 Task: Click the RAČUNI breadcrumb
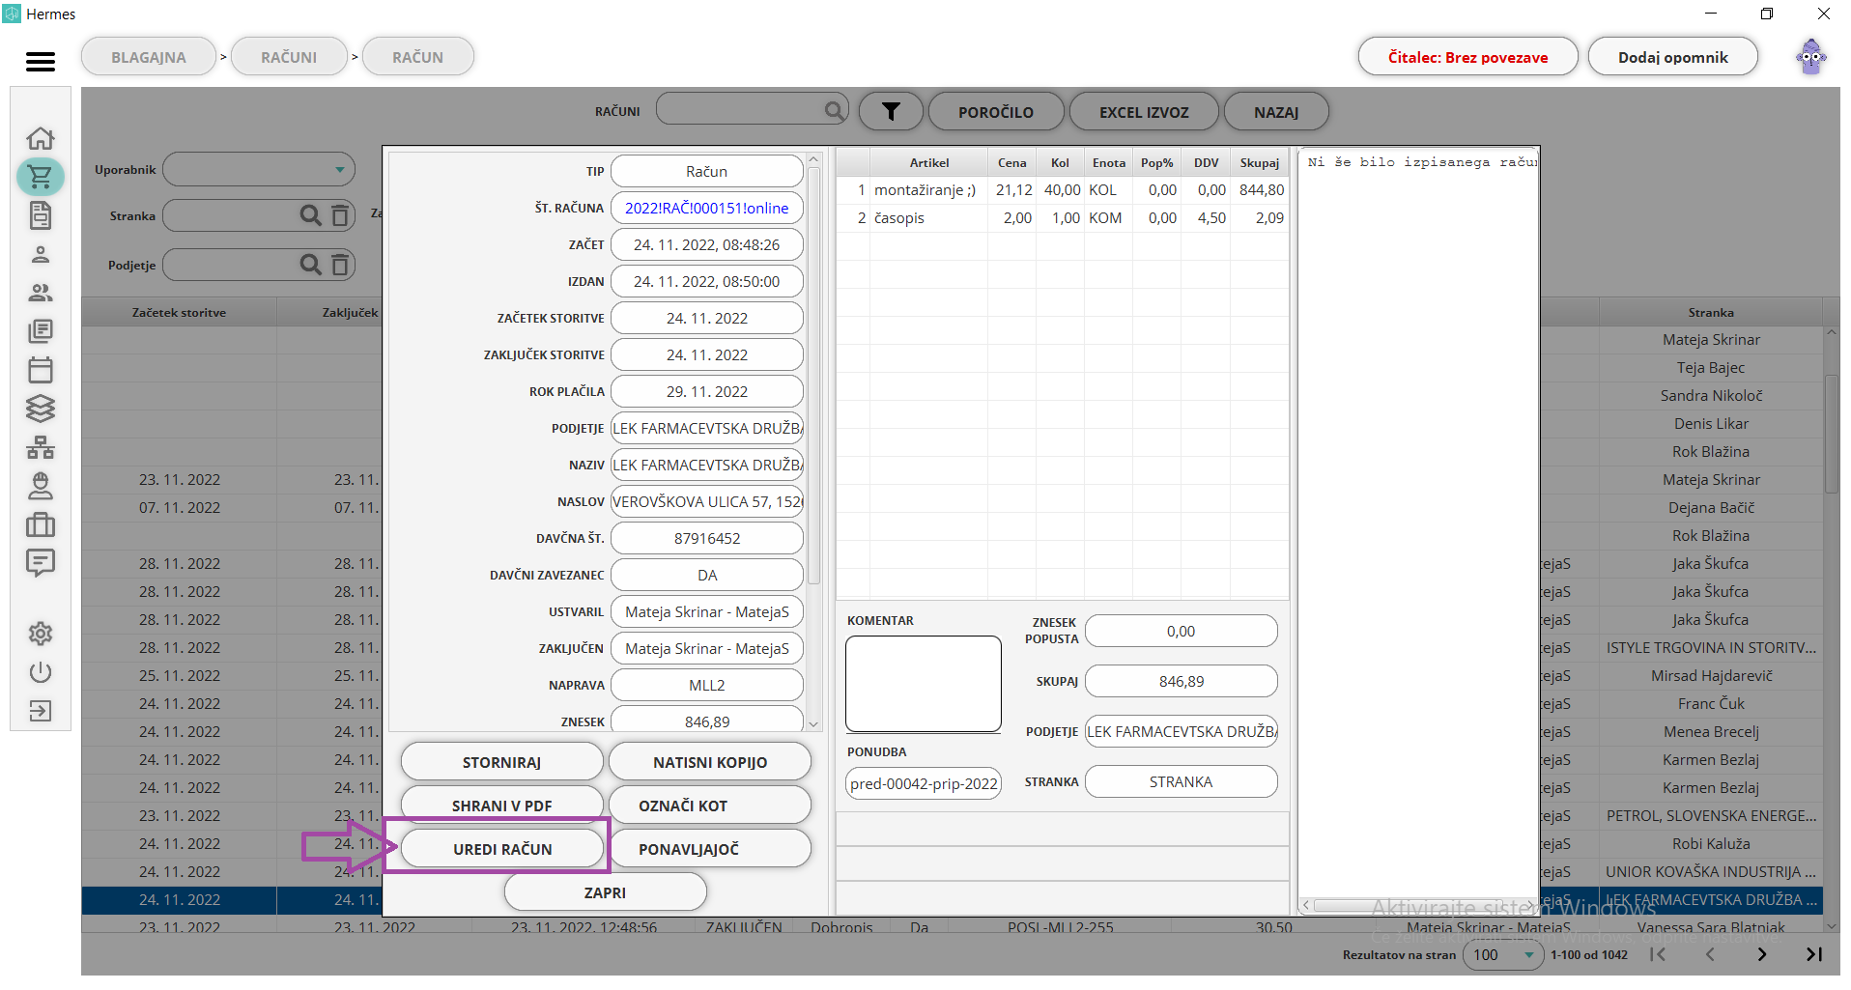[x=289, y=57]
